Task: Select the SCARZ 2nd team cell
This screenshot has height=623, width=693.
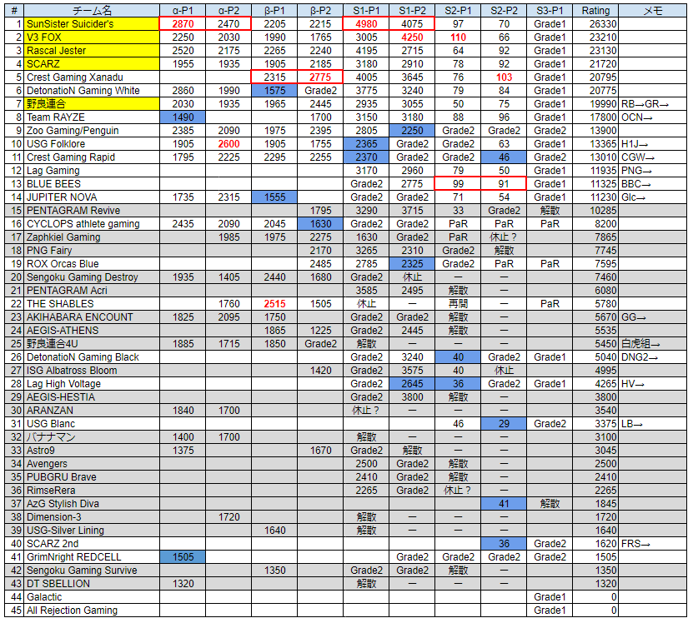Action: click(92, 544)
